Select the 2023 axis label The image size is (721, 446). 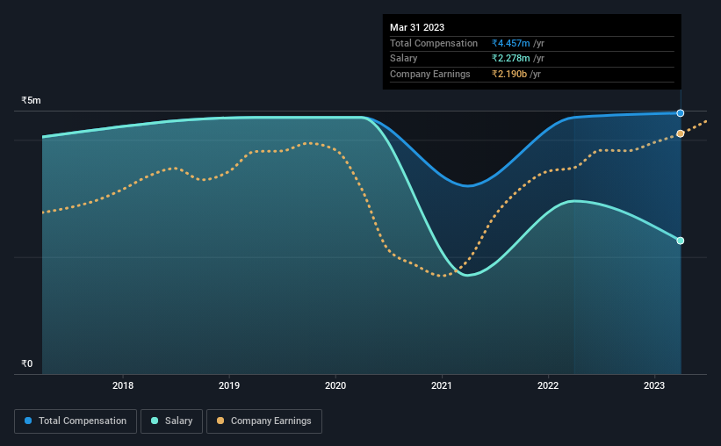tap(654, 385)
